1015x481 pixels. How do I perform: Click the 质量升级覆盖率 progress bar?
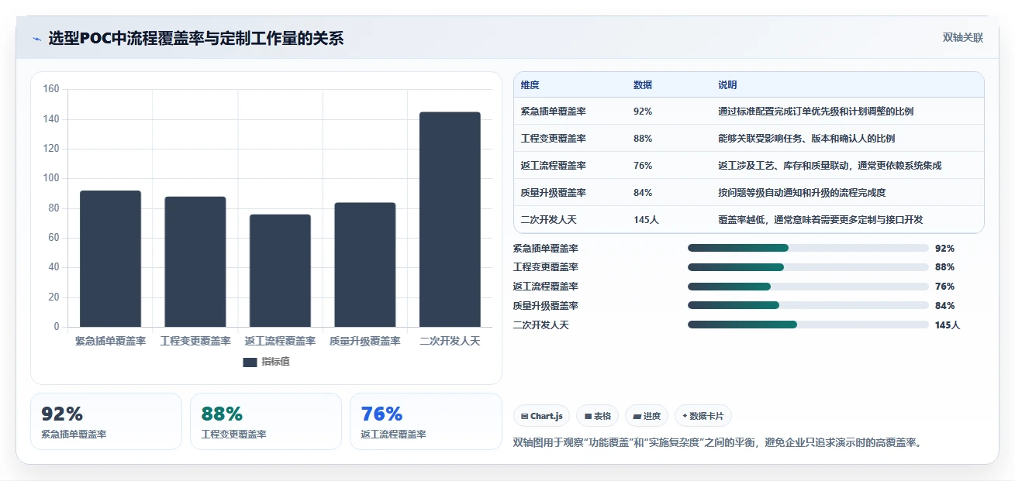pos(808,306)
